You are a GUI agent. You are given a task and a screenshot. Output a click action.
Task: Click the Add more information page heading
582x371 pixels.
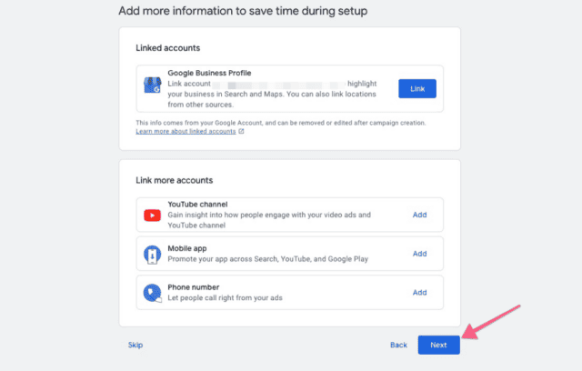243,11
